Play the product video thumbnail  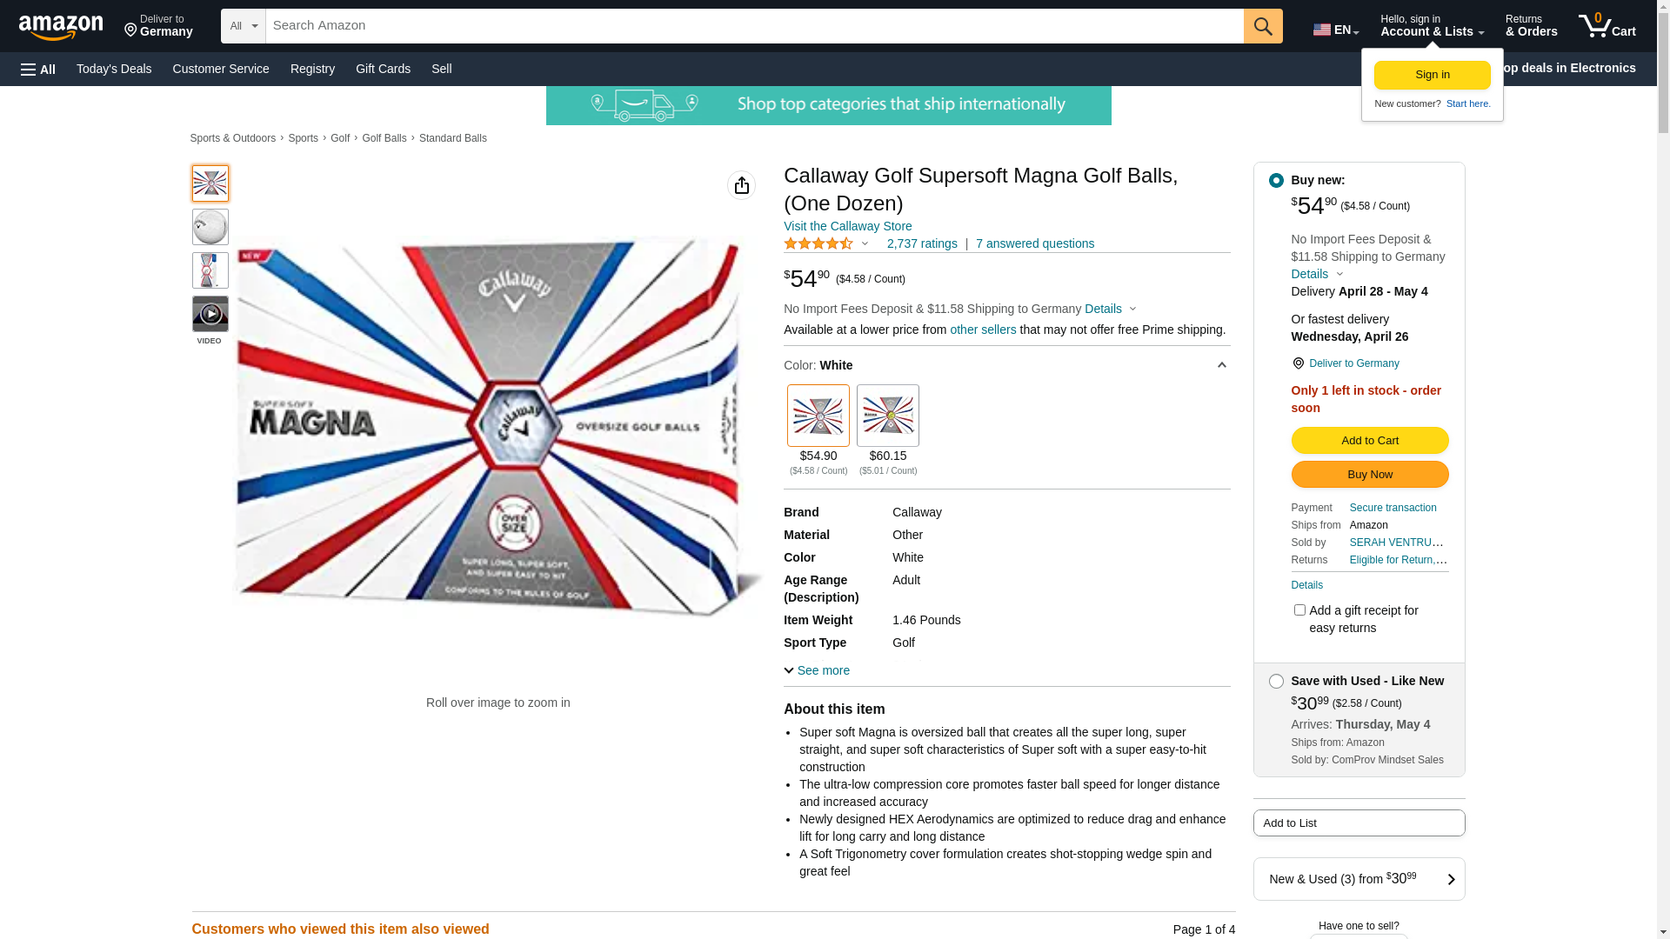[210, 314]
